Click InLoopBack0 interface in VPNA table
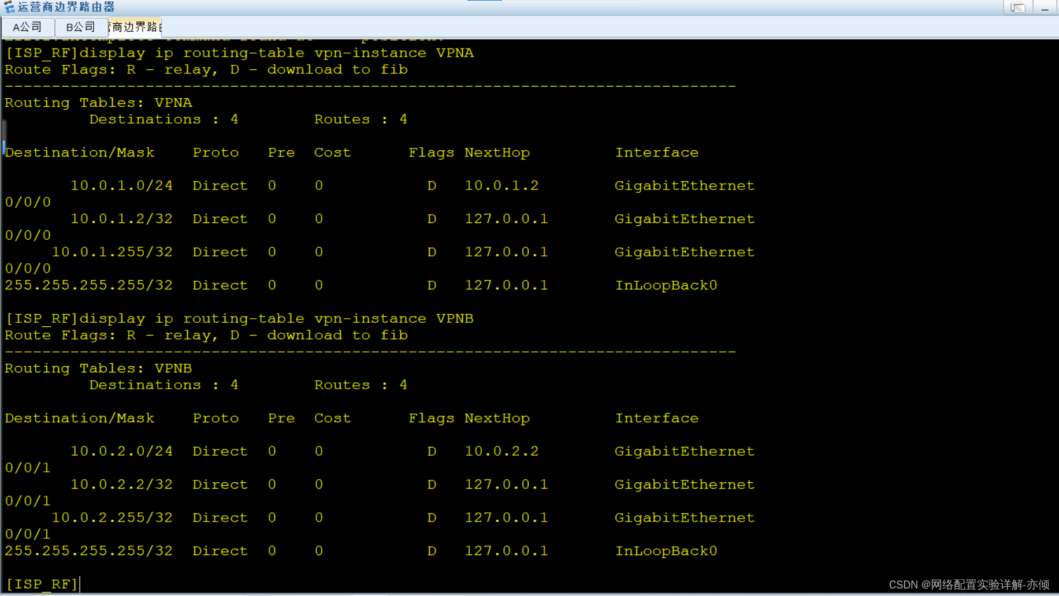Image resolution: width=1059 pixels, height=596 pixels. 666,285
